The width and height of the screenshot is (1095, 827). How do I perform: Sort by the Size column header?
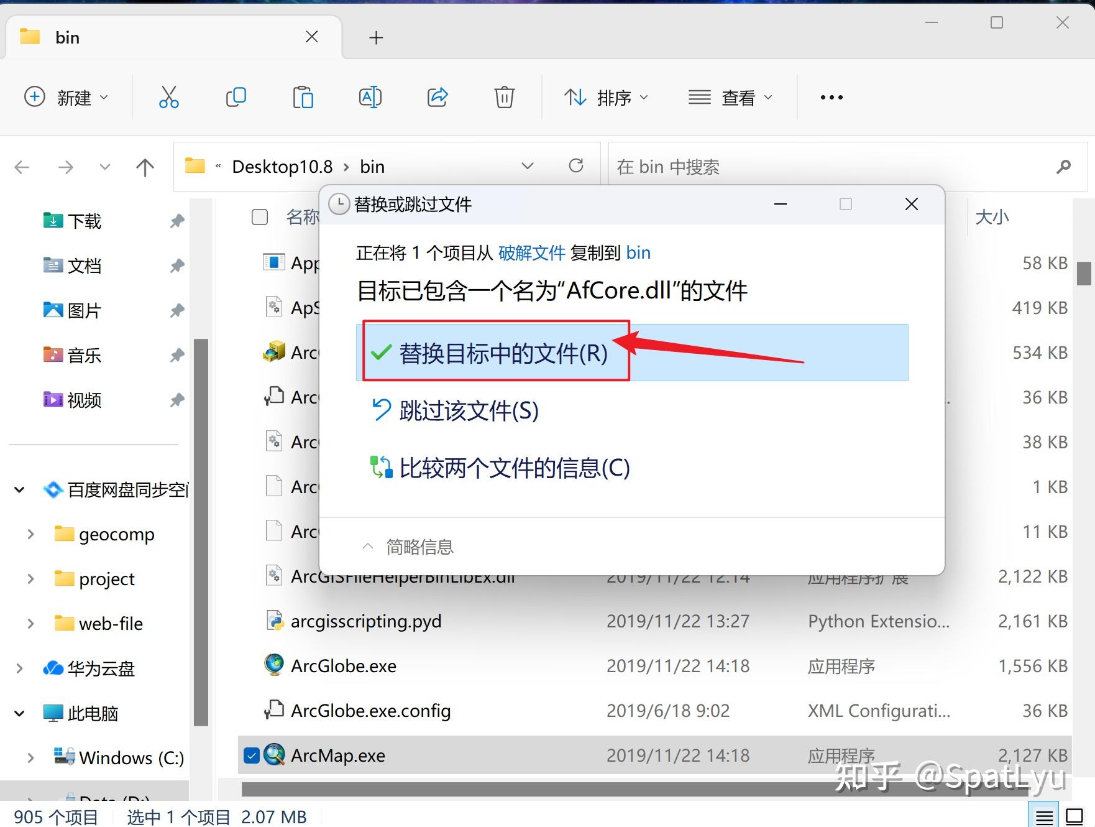click(x=992, y=217)
